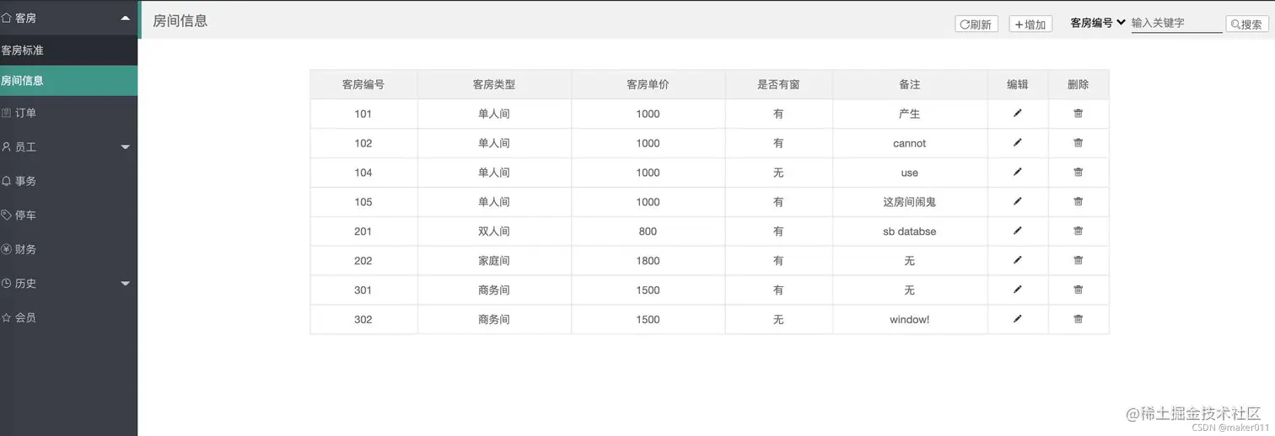Edit room 102 with pencil icon
The height and width of the screenshot is (436, 1275).
pos(1017,142)
